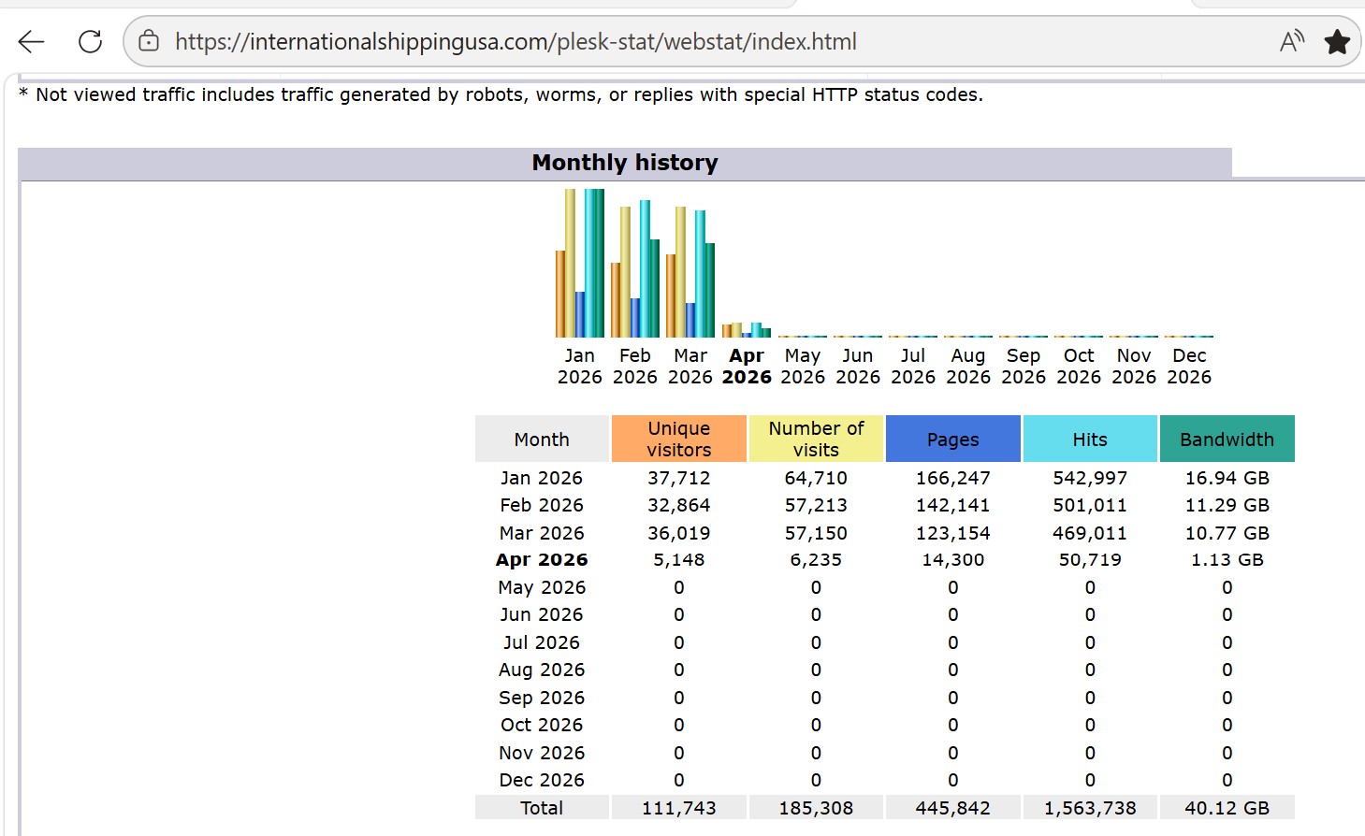Select the blue Pages column header
This screenshot has width=1365, height=836.
952,440
